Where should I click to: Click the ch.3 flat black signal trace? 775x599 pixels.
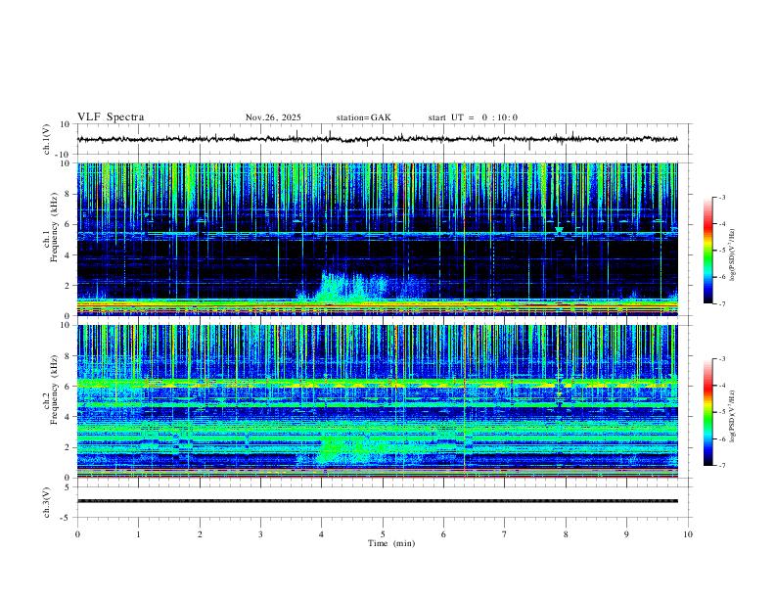(x=377, y=501)
